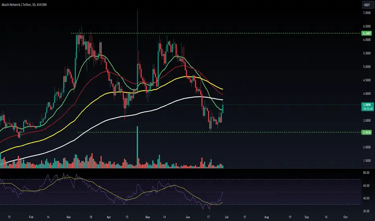Open the USDT currency selector
Image resolution: width=375 pixels, height=221 pixels.
coord(367,5)
